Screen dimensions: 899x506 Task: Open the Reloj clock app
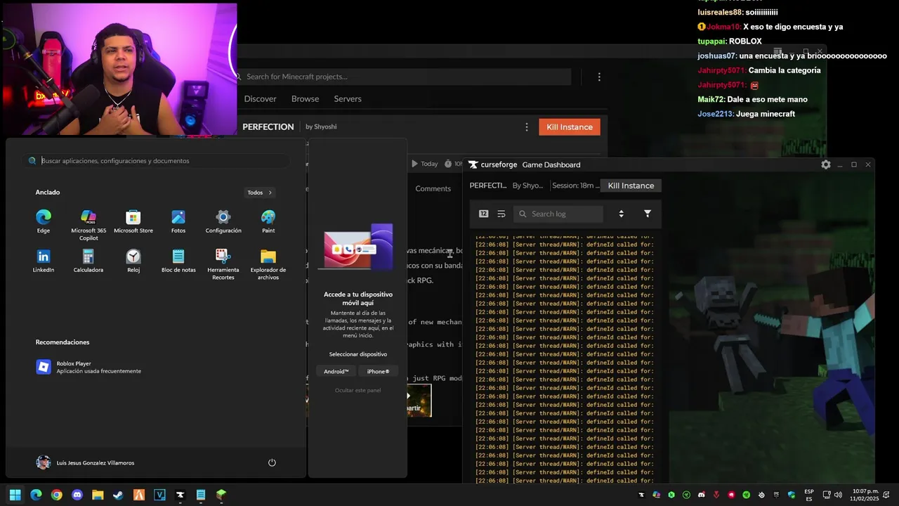[x=133, y=261]
